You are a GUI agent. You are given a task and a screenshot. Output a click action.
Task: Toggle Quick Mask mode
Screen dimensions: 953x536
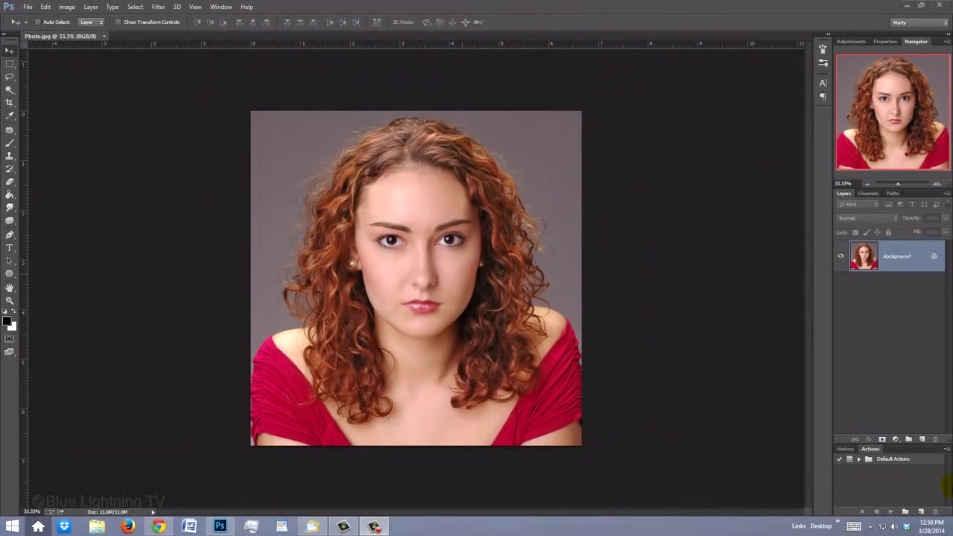pyautogui.click(x=10, y=339)
